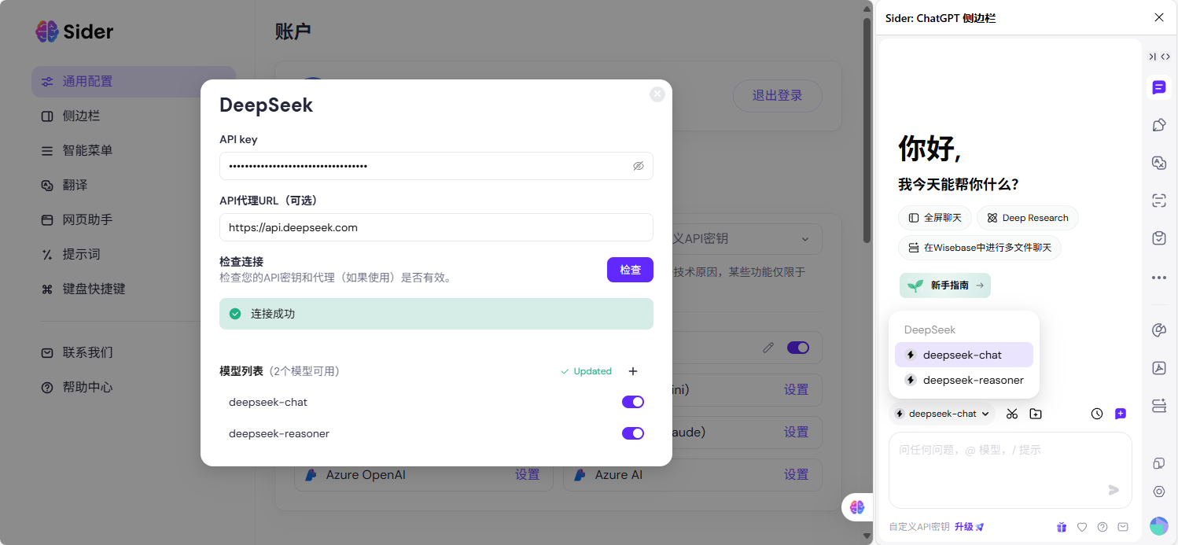Click the 连接成功 status message
The height and width of the screenshot is (545, 1178).
(x=436, y=314)
